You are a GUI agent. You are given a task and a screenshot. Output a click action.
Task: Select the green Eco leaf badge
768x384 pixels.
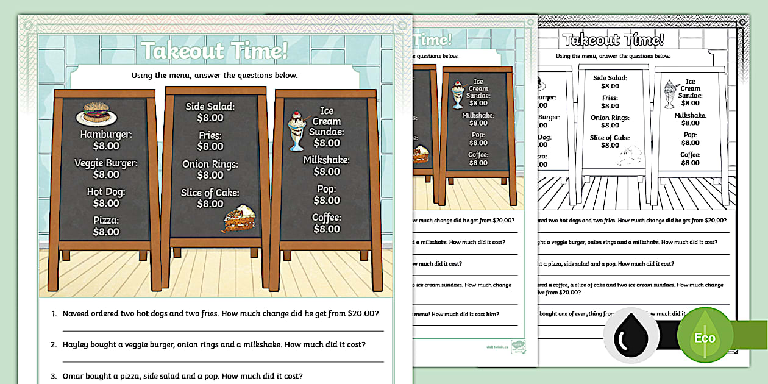[x=704, y=337]
